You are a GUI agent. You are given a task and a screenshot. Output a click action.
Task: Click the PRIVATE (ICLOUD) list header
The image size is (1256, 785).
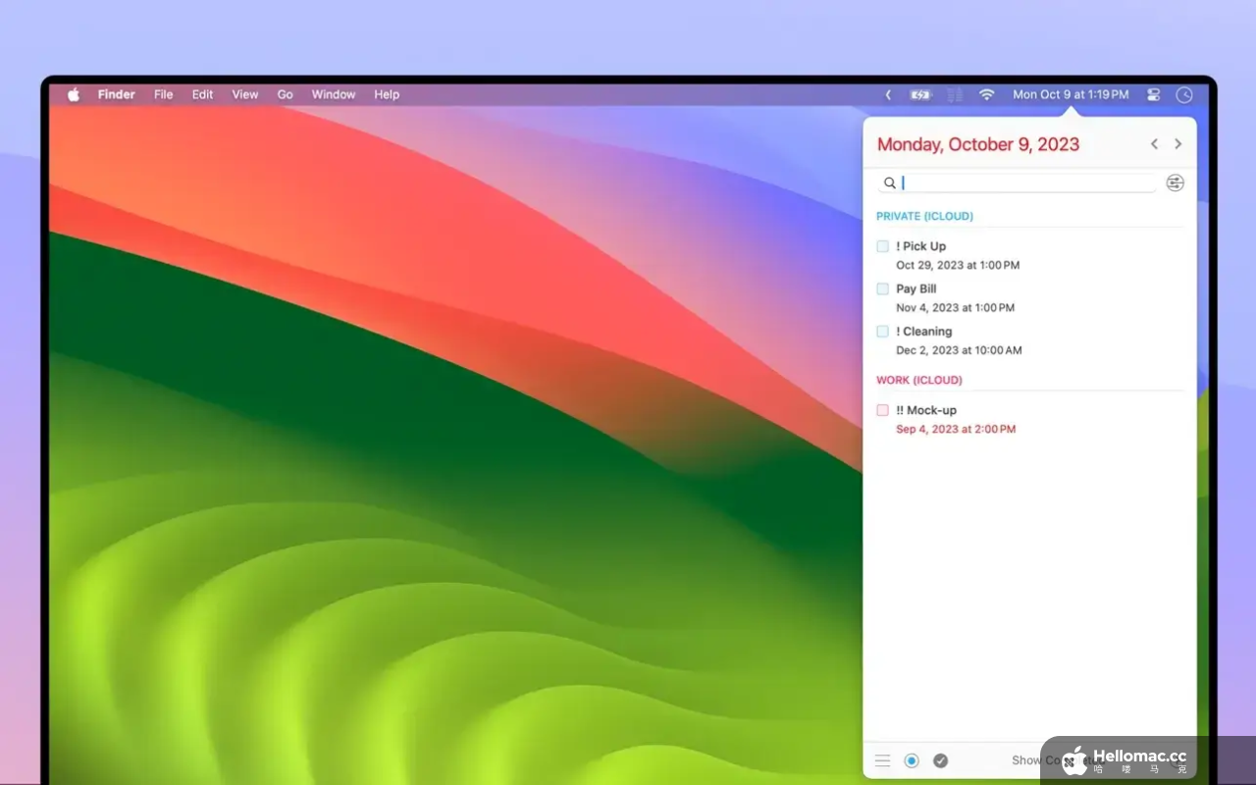point(924,216)
